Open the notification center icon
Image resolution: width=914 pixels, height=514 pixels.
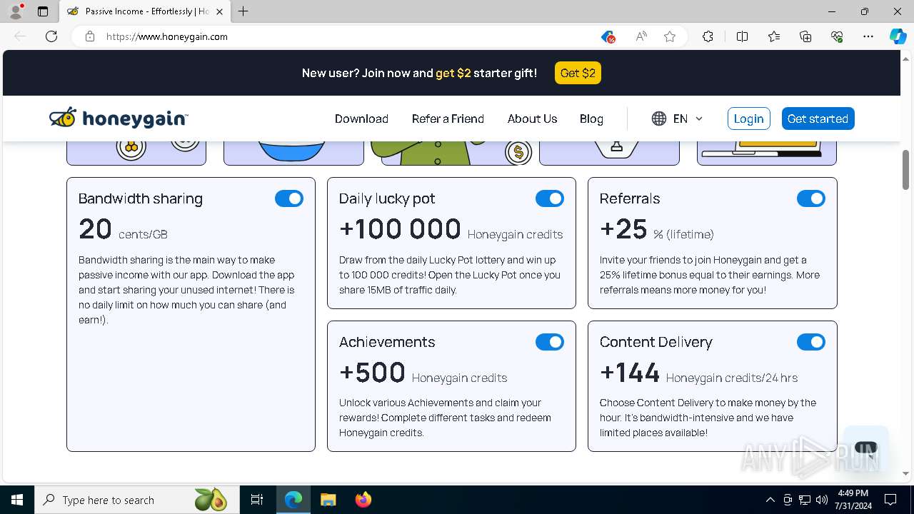pos(890,500)
